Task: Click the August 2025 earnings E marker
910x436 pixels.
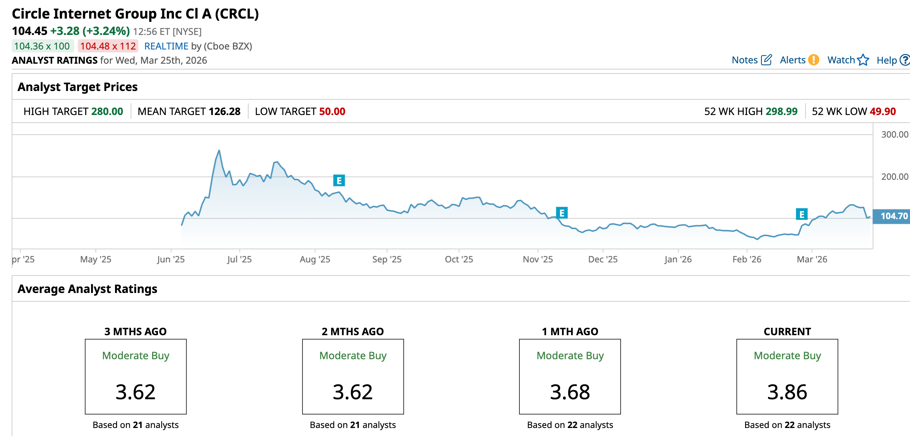Action: click(x=339, y=181)
